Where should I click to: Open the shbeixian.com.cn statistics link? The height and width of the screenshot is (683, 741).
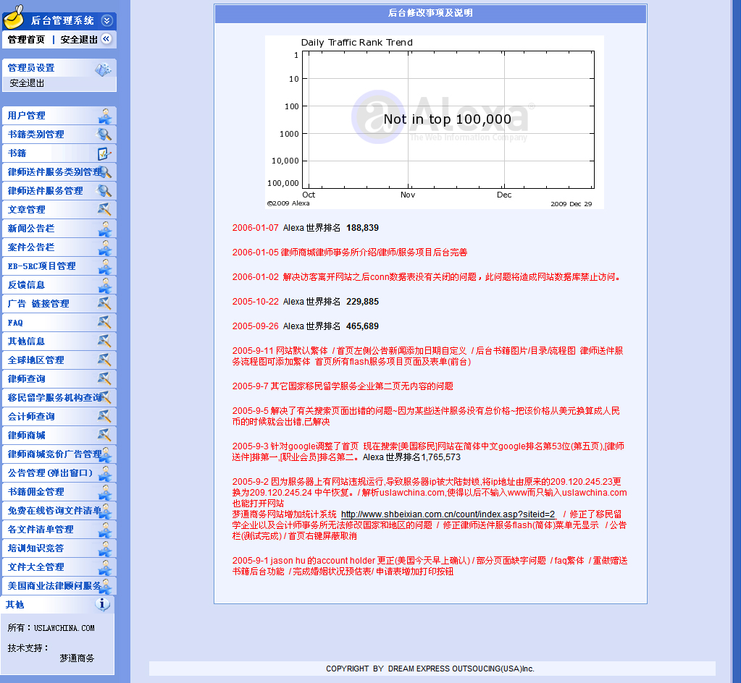pos(448,514)
